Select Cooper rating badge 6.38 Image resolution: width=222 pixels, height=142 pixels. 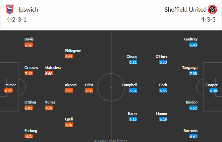tap(213, 91)
